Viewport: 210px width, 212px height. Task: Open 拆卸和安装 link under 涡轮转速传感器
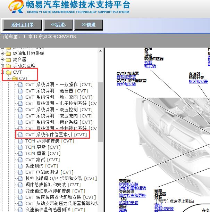click(150, 64)
